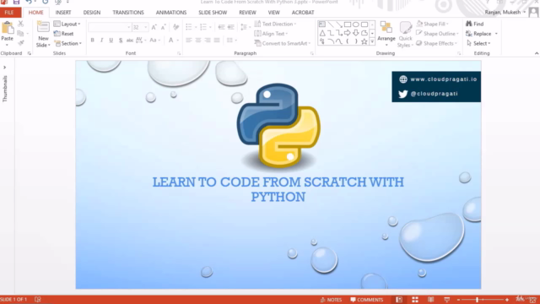Toggle Underline formatting
540x304 pixels.
pos(111,41)
